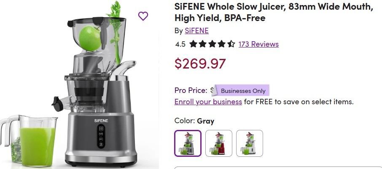Viewport: 382px width, 169px height.
Task: Click the black juice spout cap
Action: (x=57, y=104)
